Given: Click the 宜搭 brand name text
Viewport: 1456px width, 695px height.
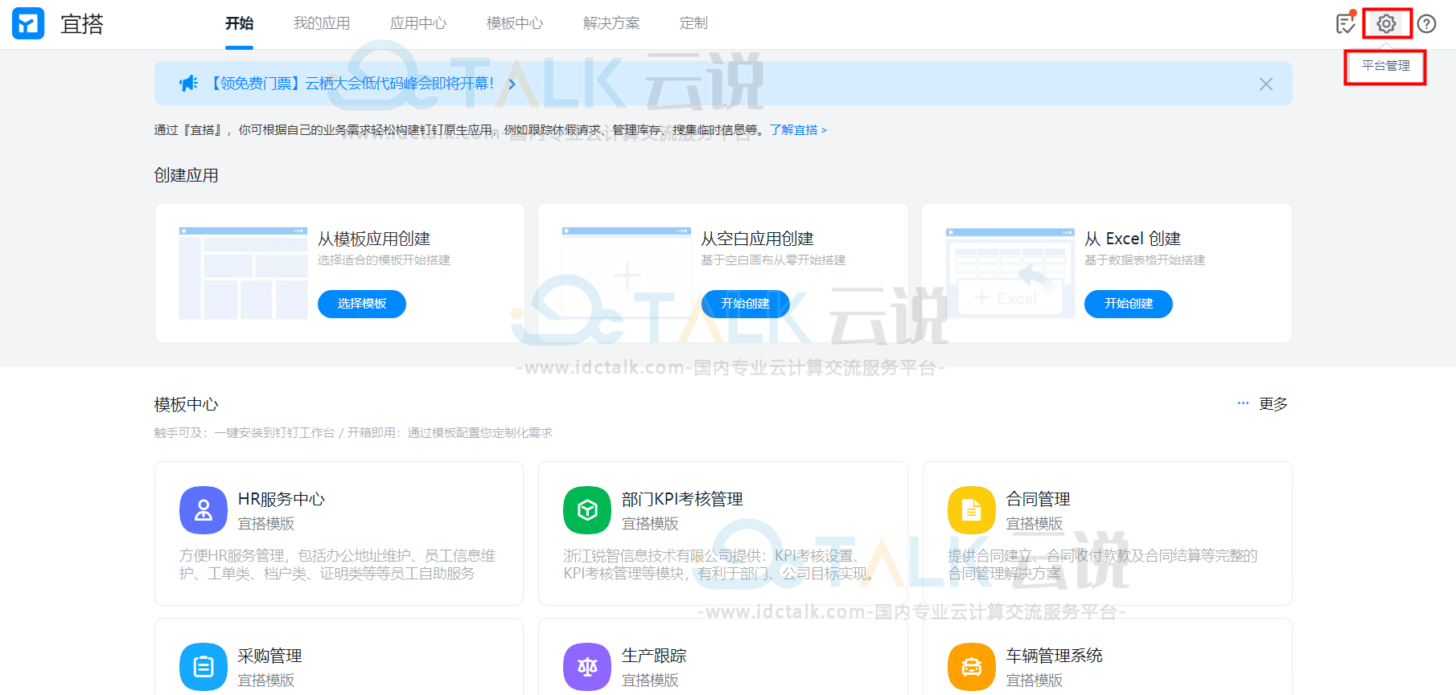Looking at the screenshot, I should coord(82,24).
